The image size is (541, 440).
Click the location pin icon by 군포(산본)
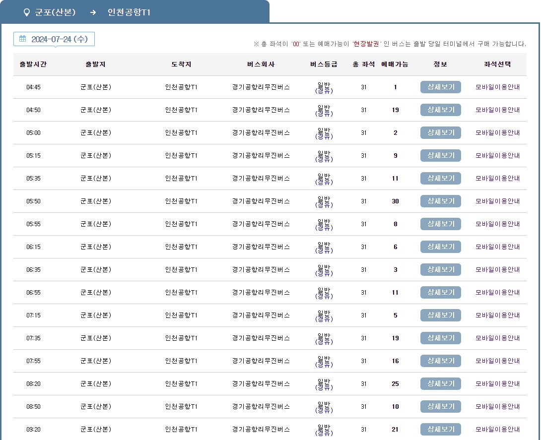pos(27,13)
